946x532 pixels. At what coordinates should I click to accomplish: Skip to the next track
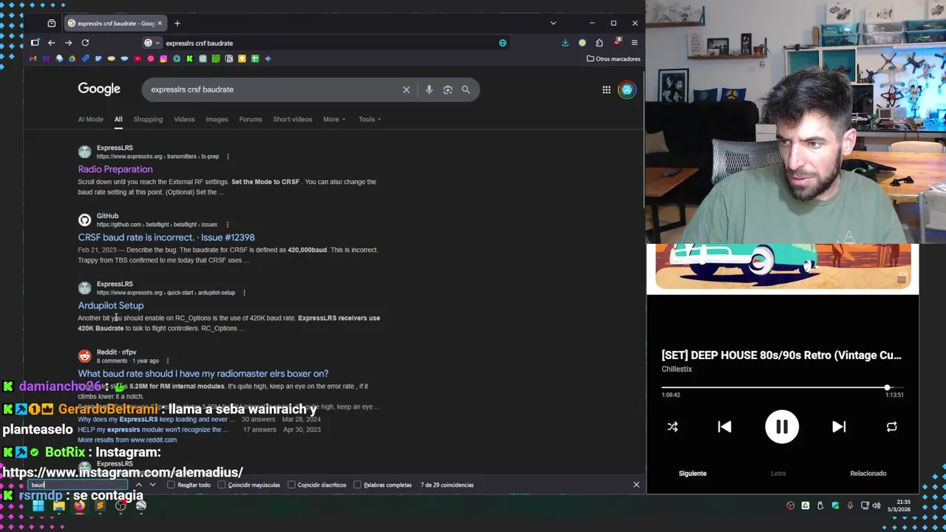point(839,427)
